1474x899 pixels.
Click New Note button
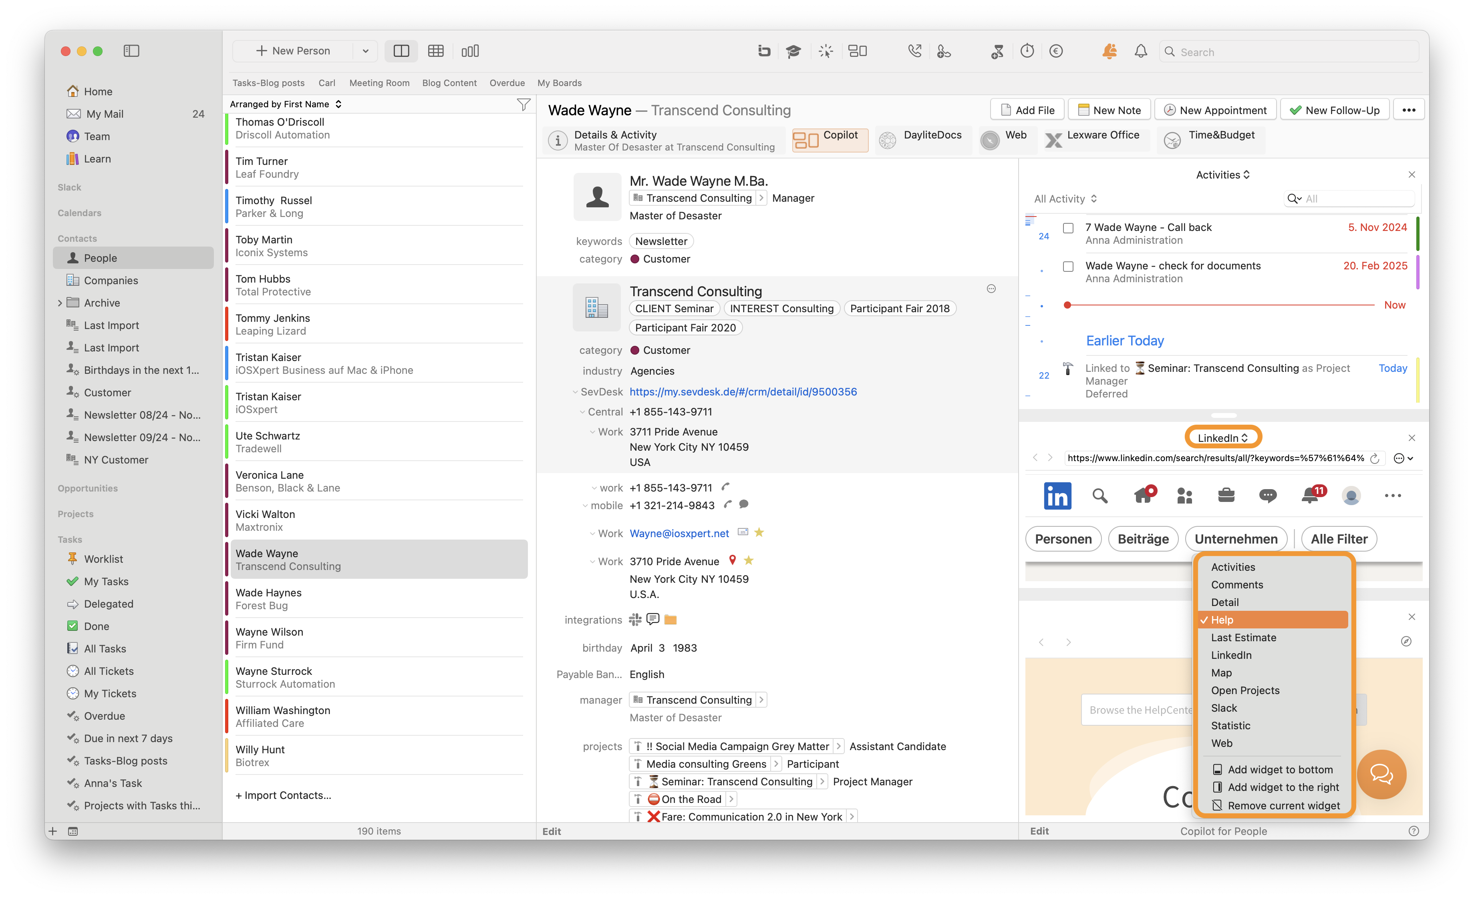pyautogui.click(x=1108, y=110)
